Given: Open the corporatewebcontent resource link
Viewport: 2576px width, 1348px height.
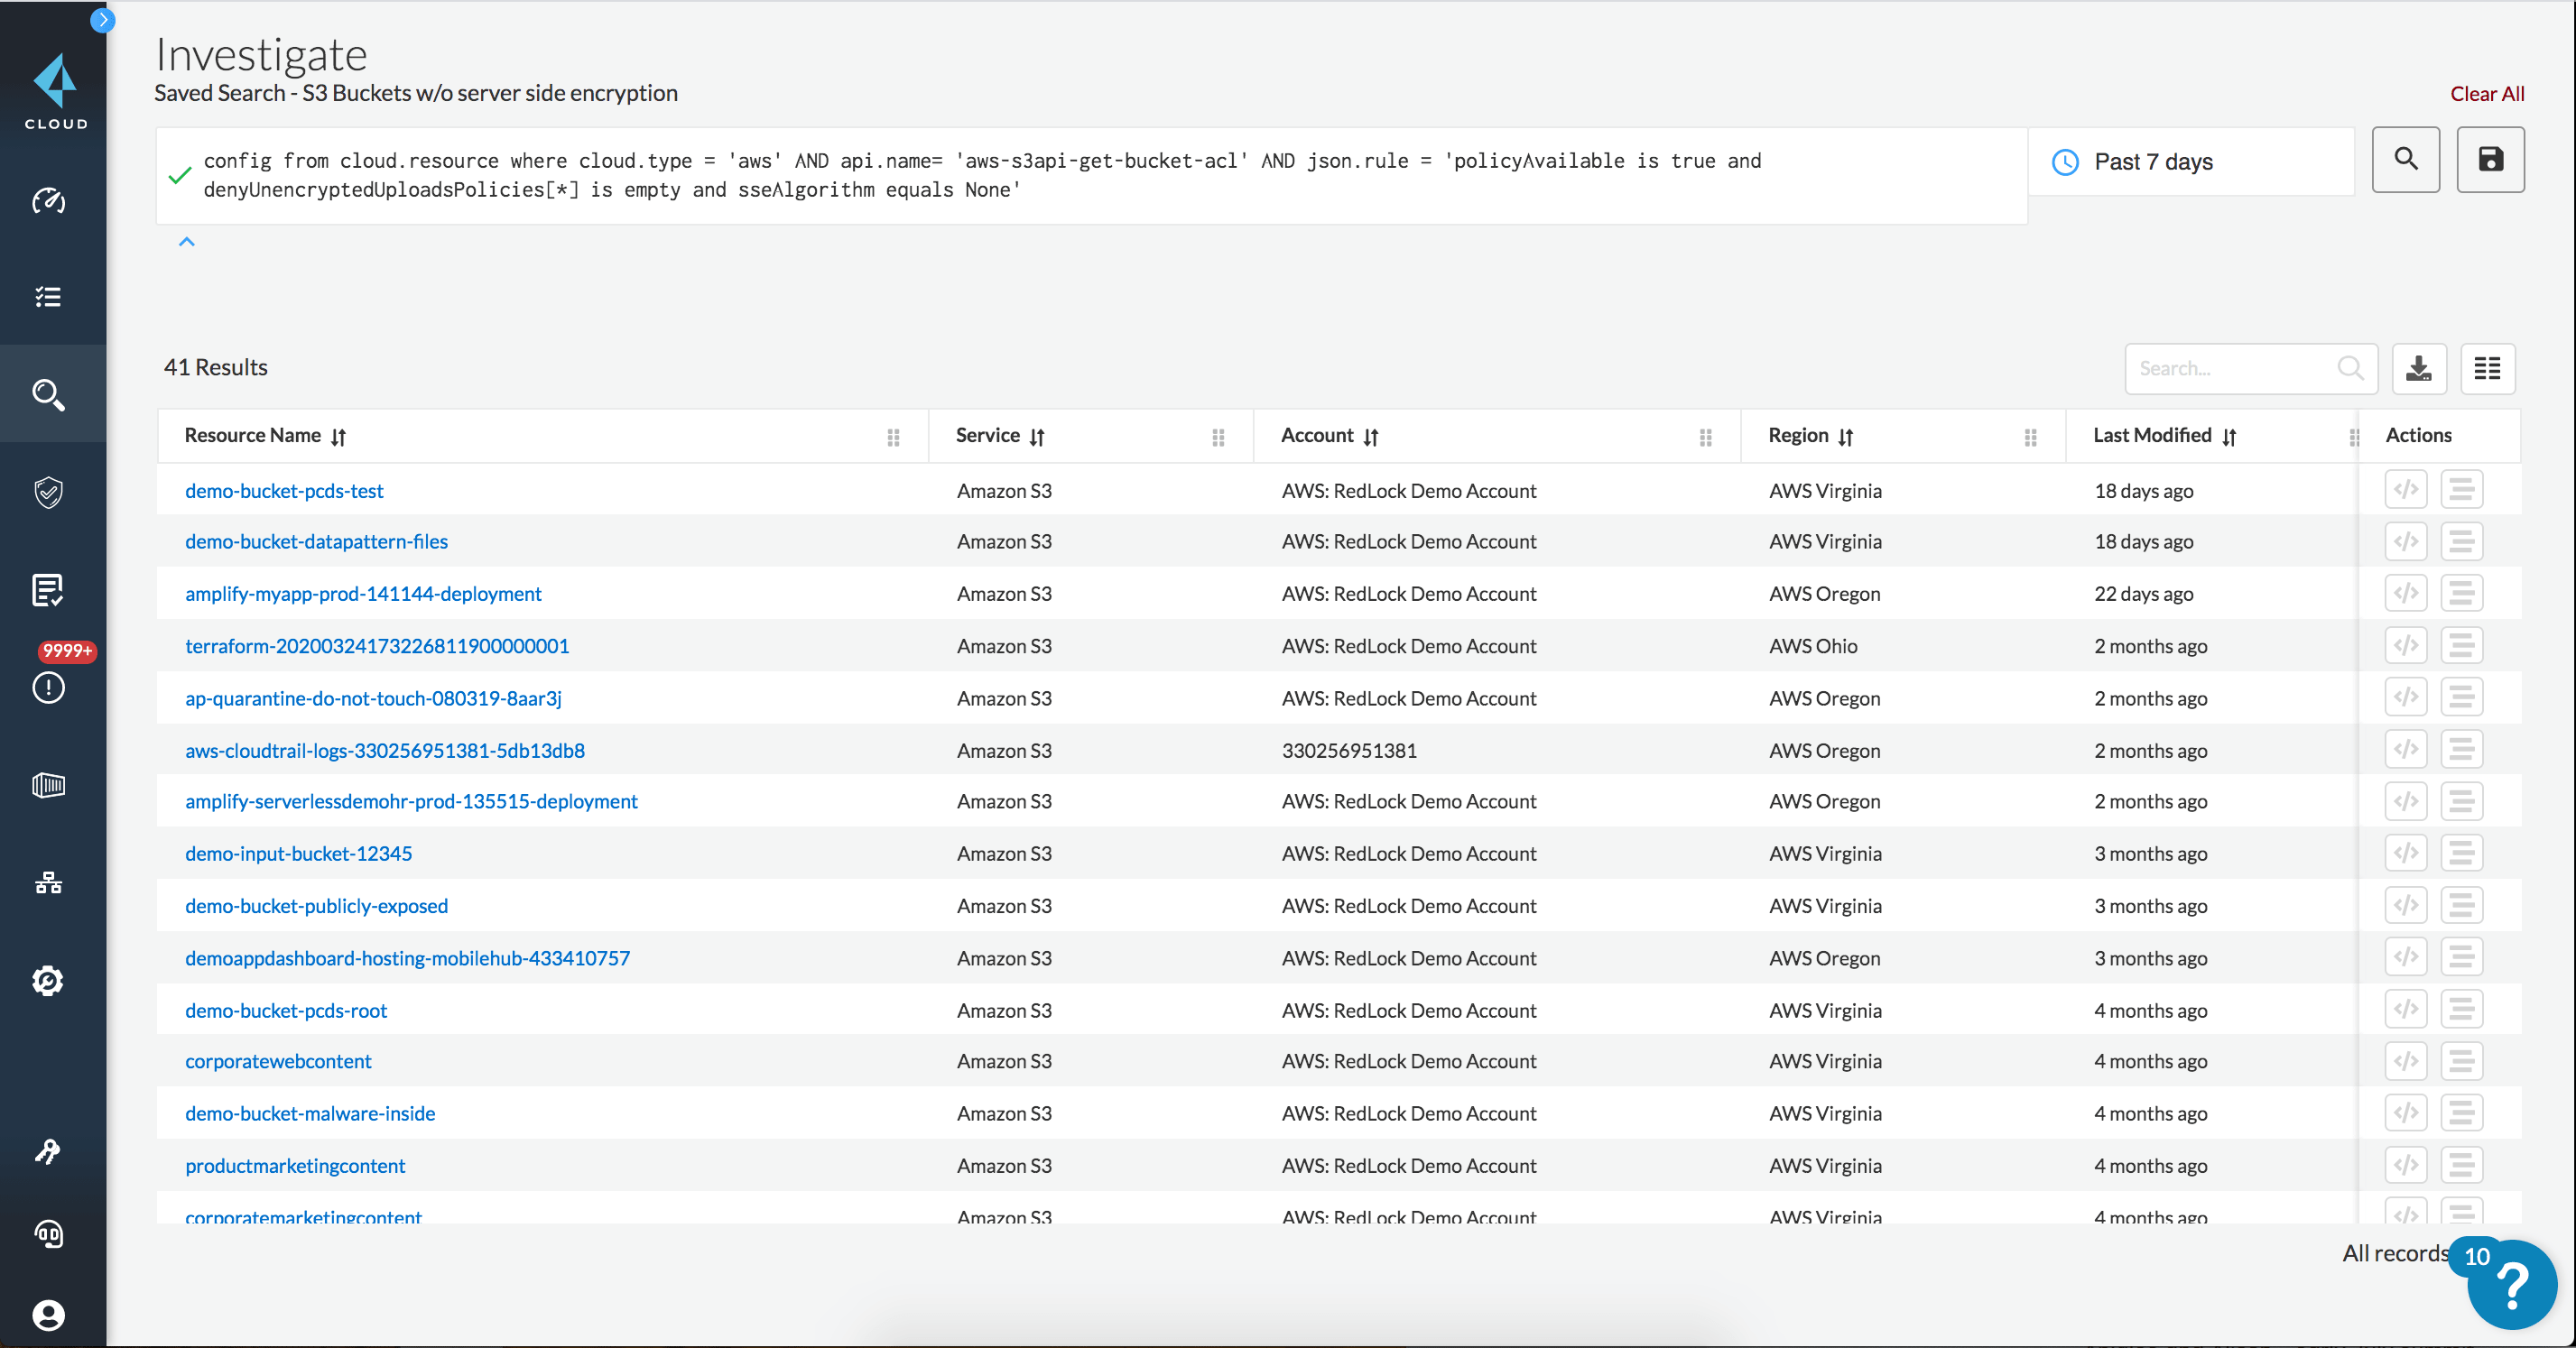Looking at the screenshot, I should [278, 1061].
